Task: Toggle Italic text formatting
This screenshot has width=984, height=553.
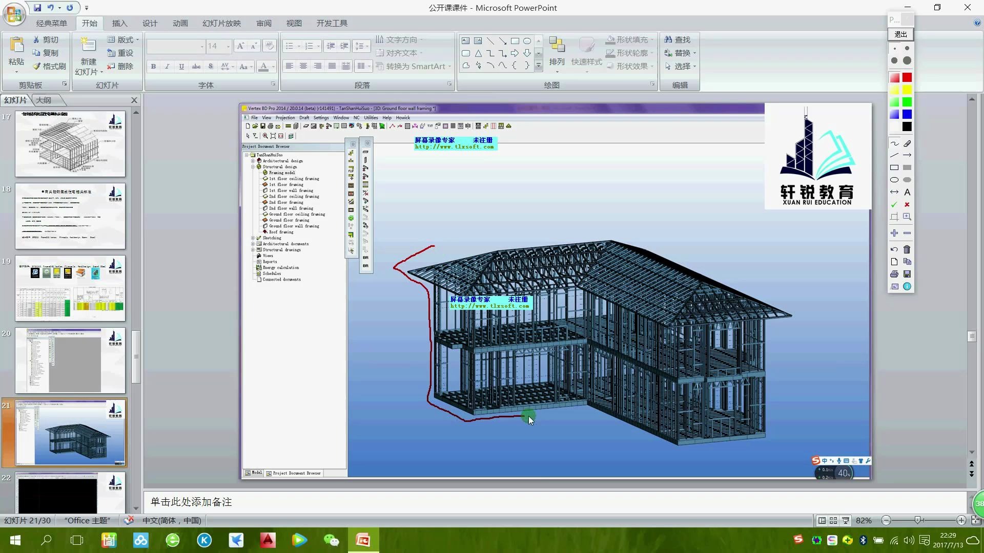Action: (x=167, y=67)
